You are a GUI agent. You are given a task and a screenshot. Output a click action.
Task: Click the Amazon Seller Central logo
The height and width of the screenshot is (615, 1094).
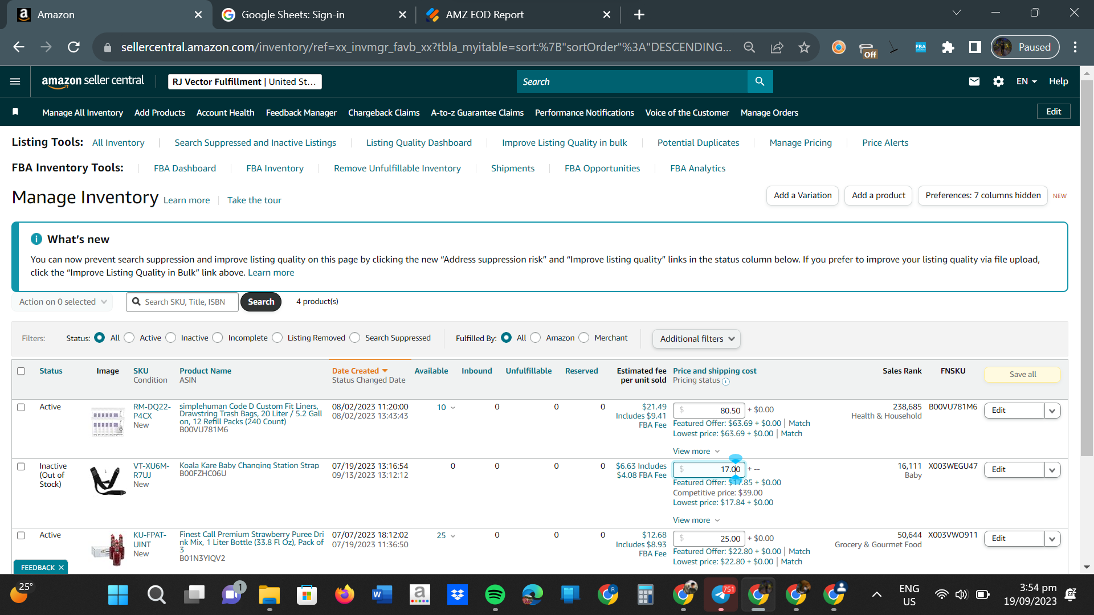(x=93, y=81)
